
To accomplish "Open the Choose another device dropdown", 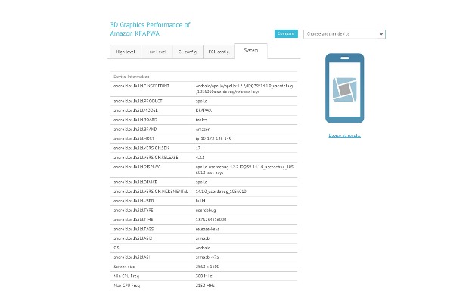I will point(344,34).
